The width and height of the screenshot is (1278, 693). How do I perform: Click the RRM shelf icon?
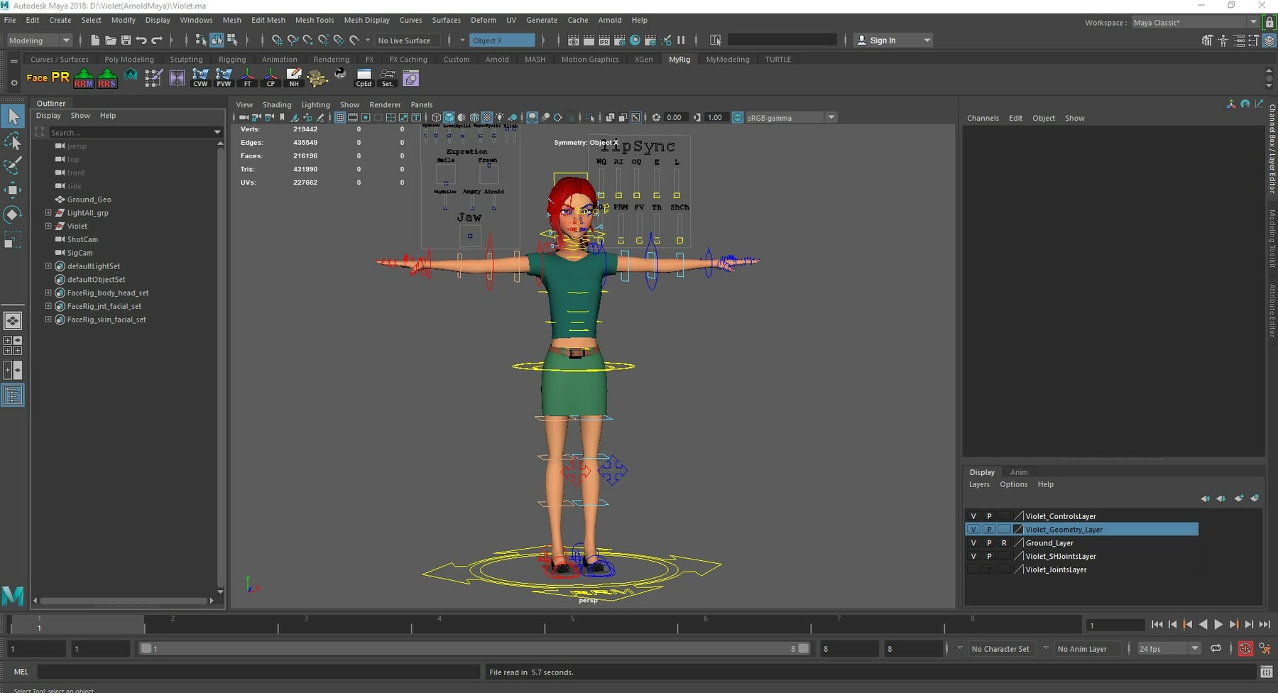coord(83,78)
